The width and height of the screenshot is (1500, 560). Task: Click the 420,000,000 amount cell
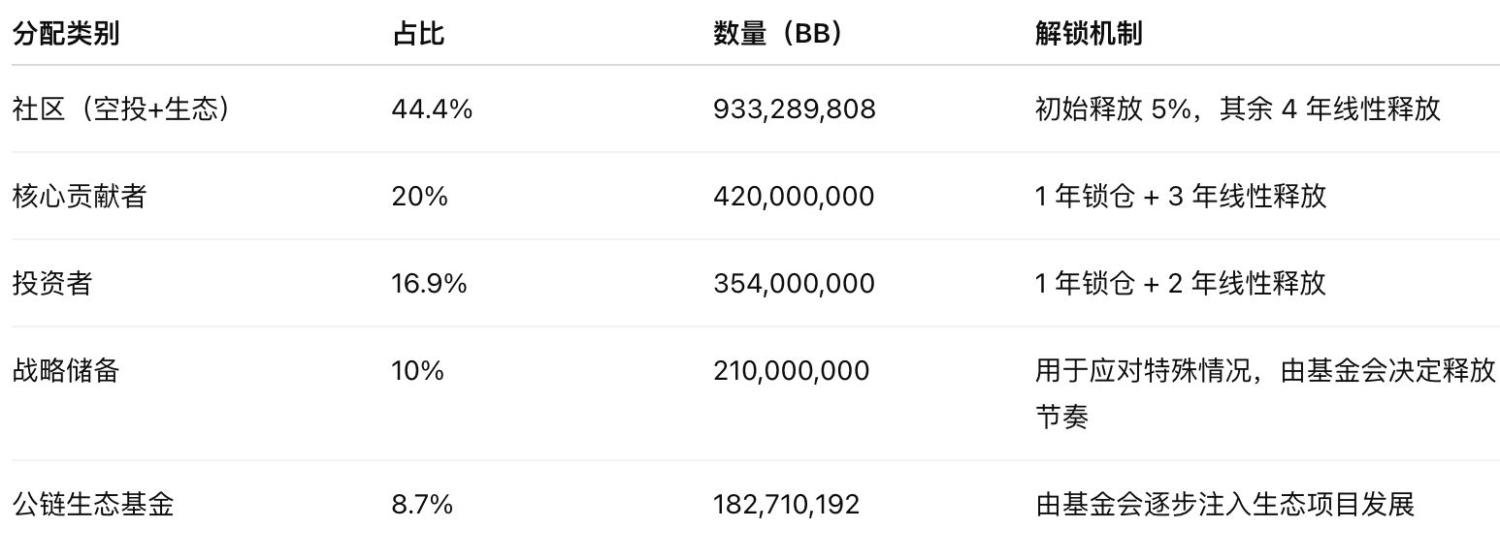(794, 197)
